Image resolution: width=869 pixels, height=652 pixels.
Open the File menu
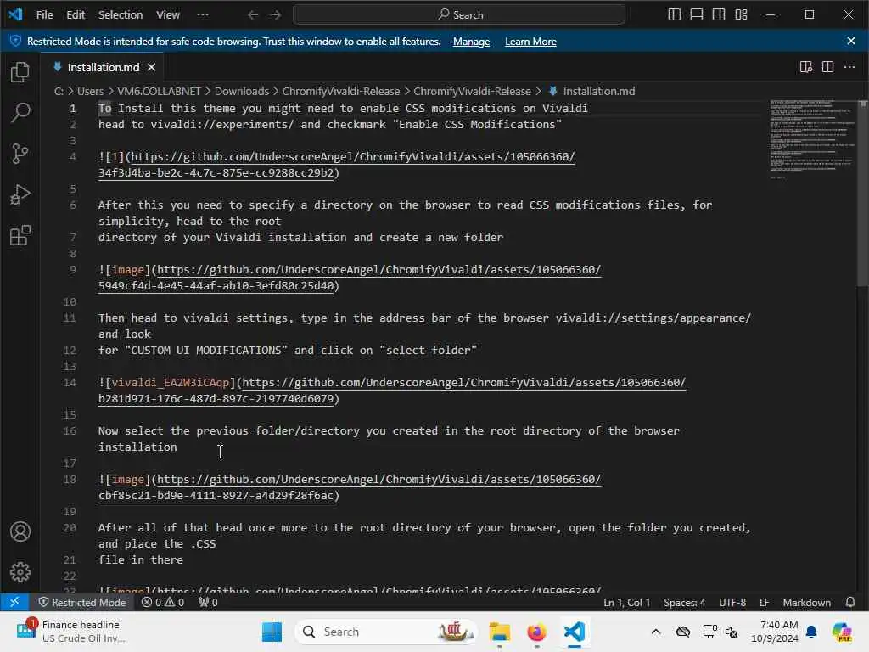(x=44, y=15)
